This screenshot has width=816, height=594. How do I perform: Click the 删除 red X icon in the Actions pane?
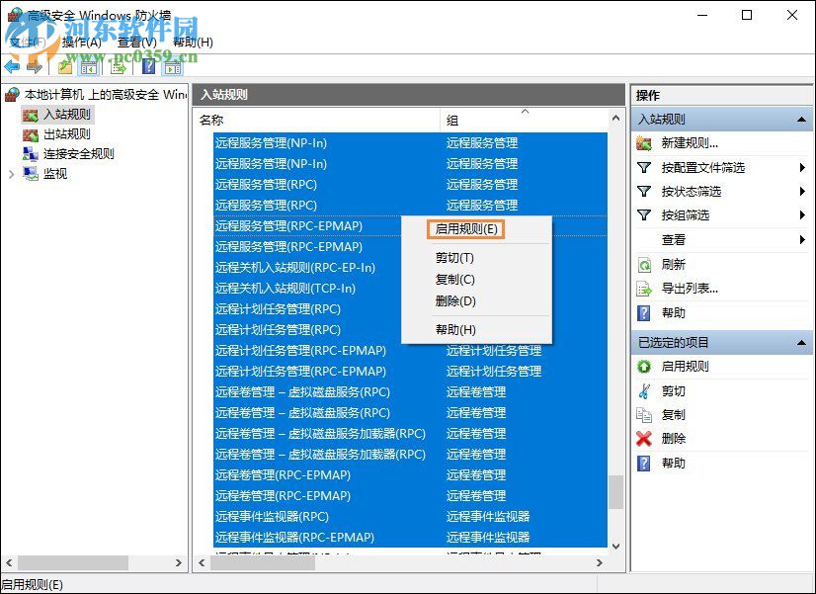pos(642,437)
